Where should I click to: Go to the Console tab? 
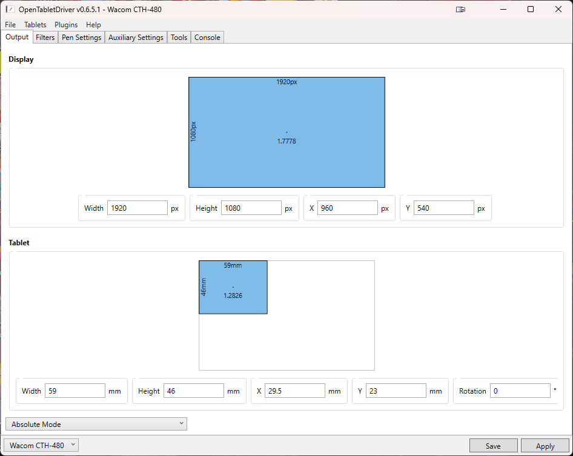(207, 38)
